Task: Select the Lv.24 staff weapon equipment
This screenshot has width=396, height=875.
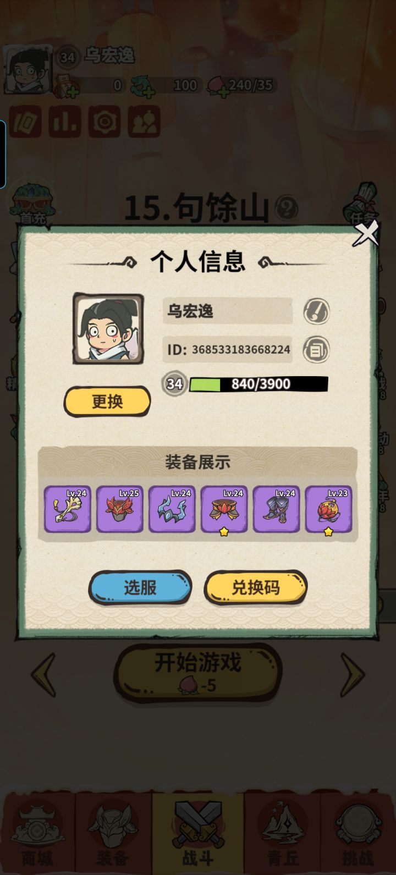Action: click(68, 509)
